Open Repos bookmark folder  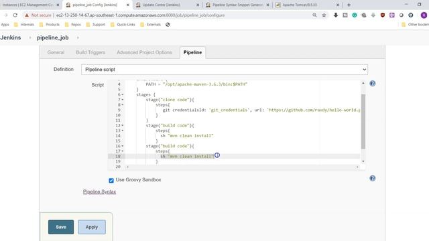coord(73,25)
